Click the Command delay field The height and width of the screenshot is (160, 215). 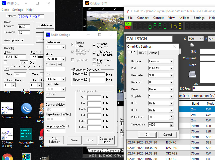point(55,109)
